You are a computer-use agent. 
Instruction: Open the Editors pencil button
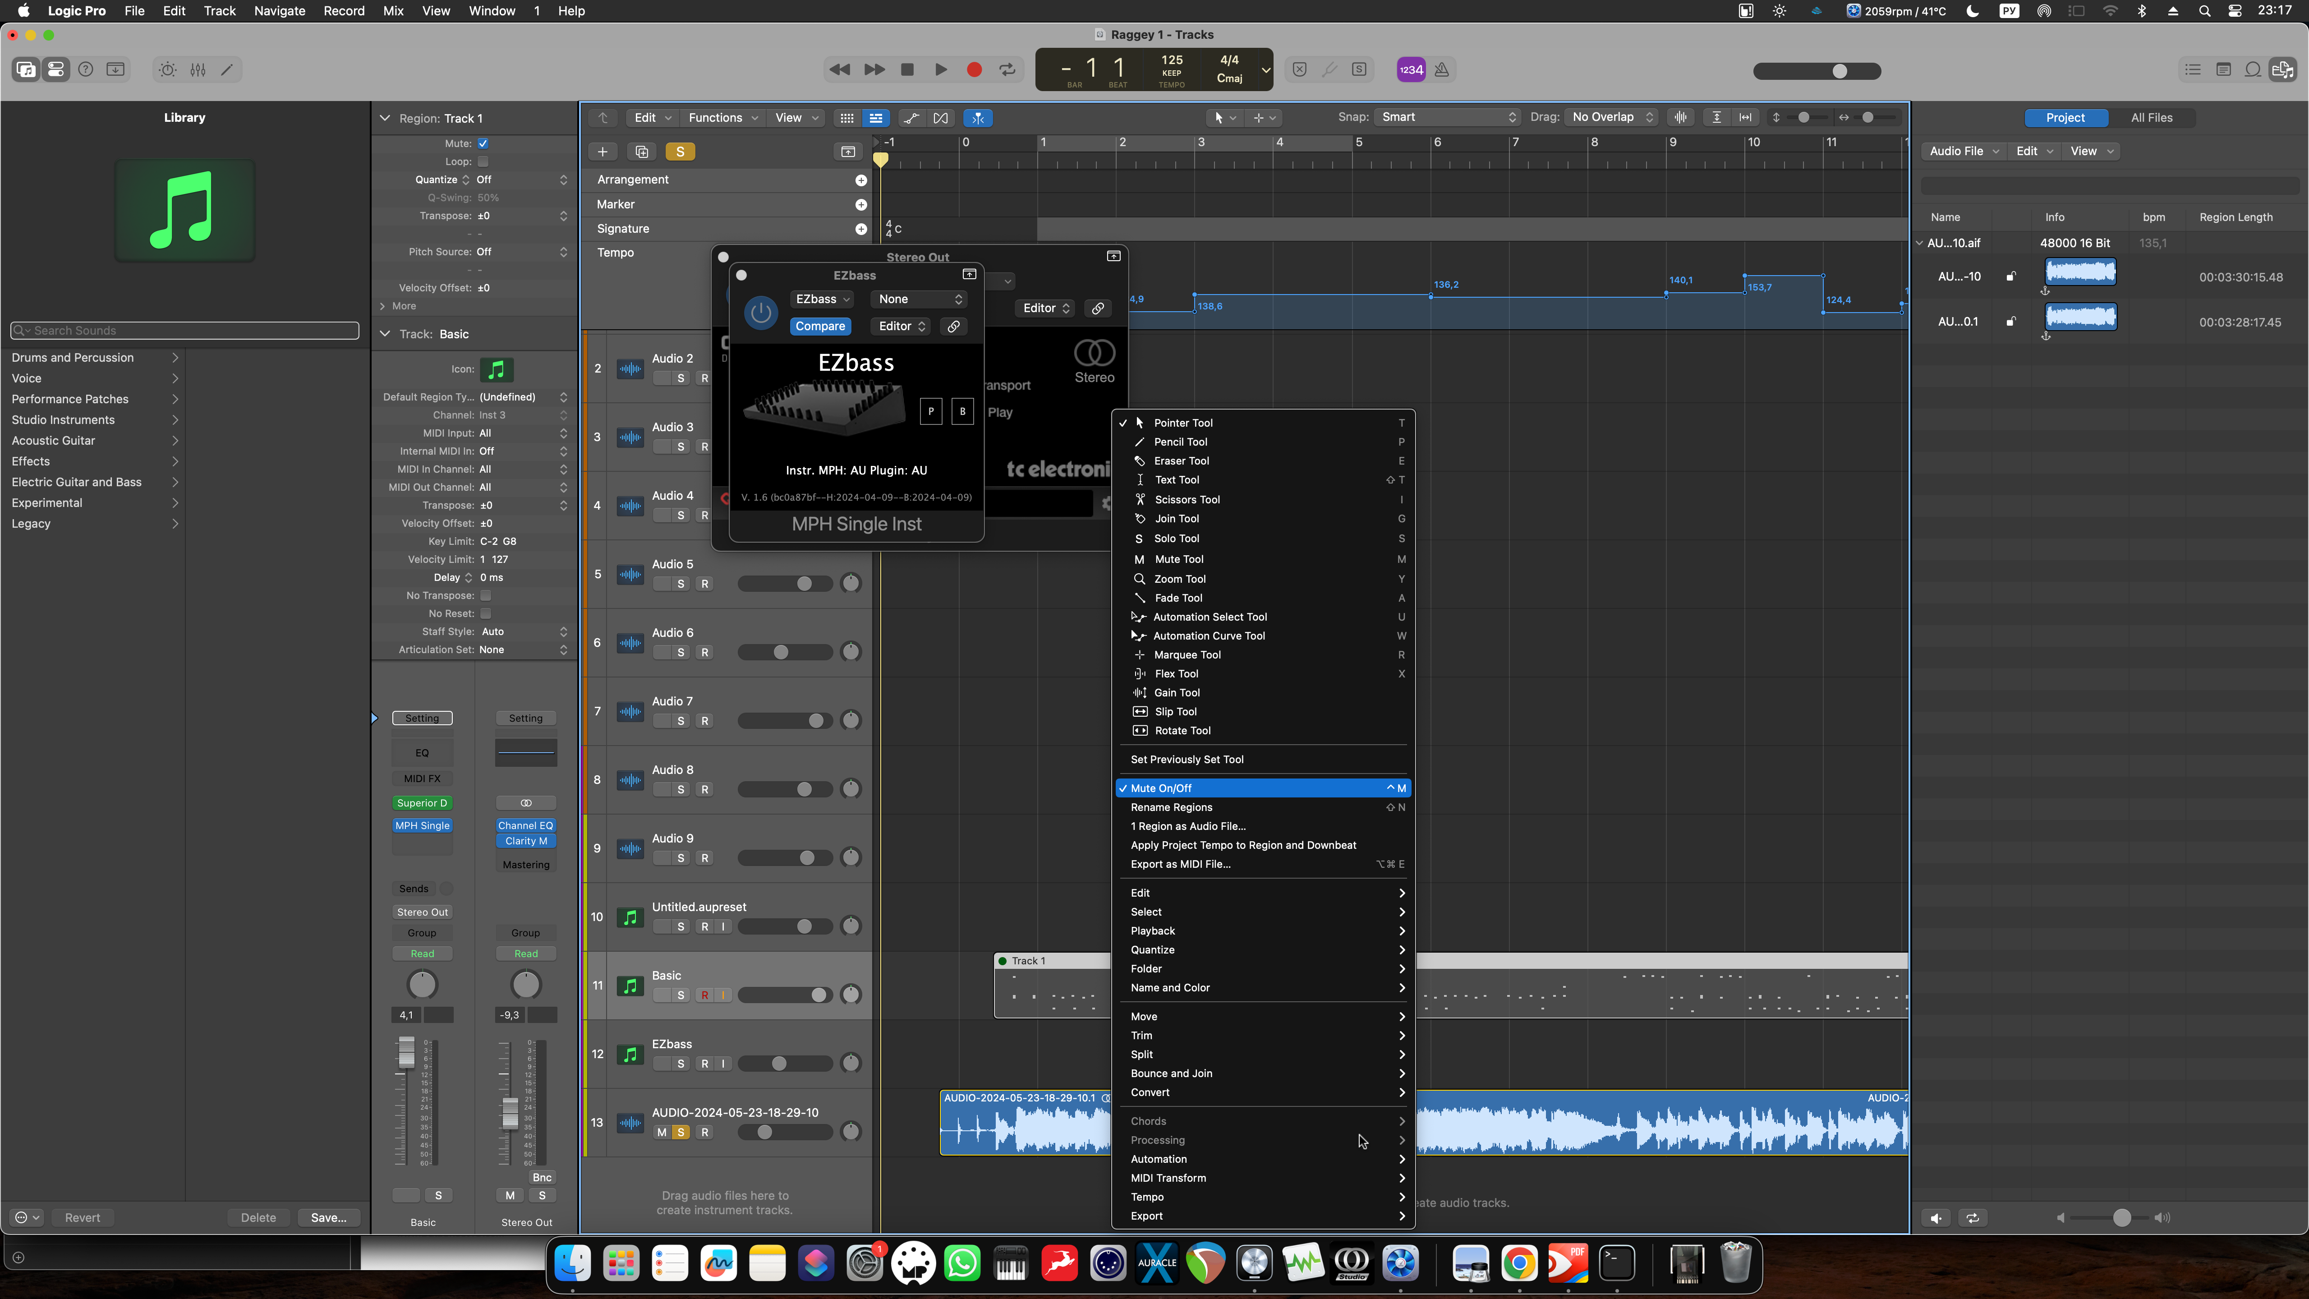pyautogui.click(x=228, y=69)
